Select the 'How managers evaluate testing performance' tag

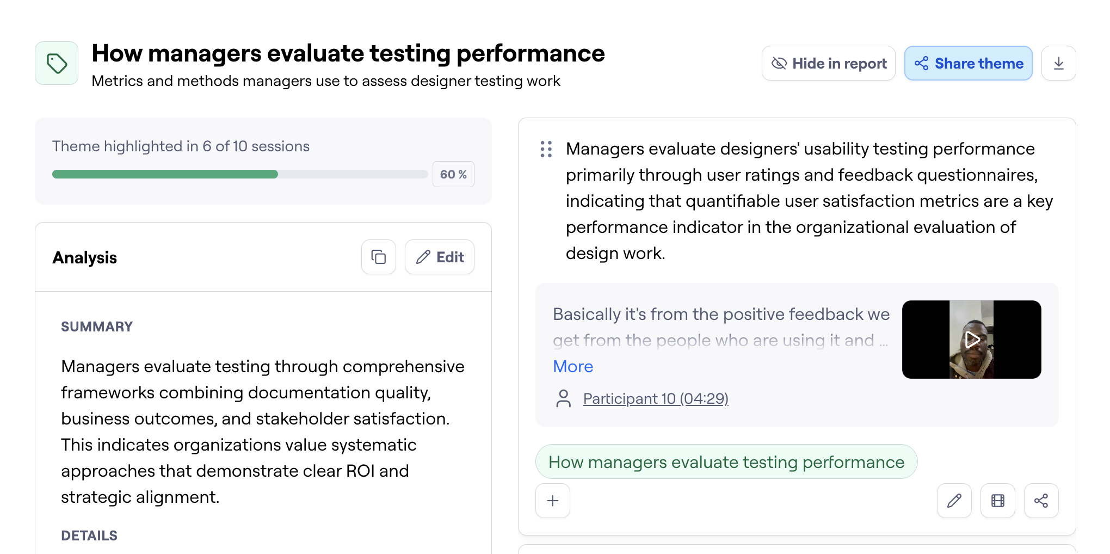[x=726, y=462]
